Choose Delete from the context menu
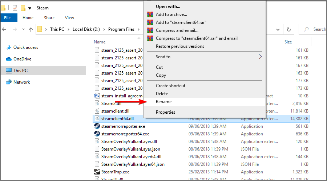Viewport: 327px width, 181px height. click(162, 94)
